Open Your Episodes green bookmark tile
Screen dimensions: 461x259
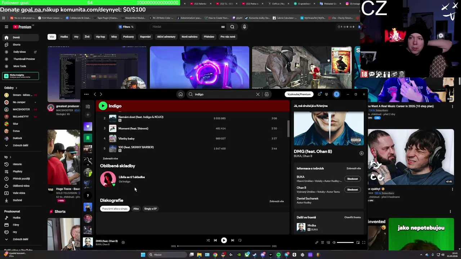click(x=88, y=138)
